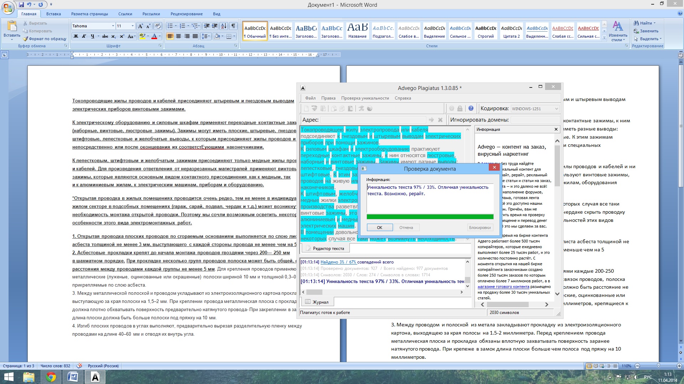This screenshot has width=684, height=384.
Task: Toggle bold Ж formatting
Action: 76,36
